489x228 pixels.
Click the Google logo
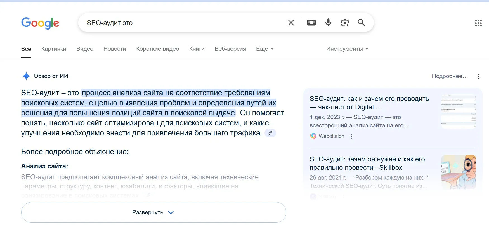point(40,23)
